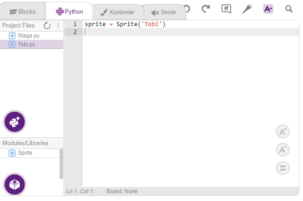Image resolution: width=303 pixels, height=201 pixels.
Task: Select the Sprite module in libraries
Action: pos(25,153)
